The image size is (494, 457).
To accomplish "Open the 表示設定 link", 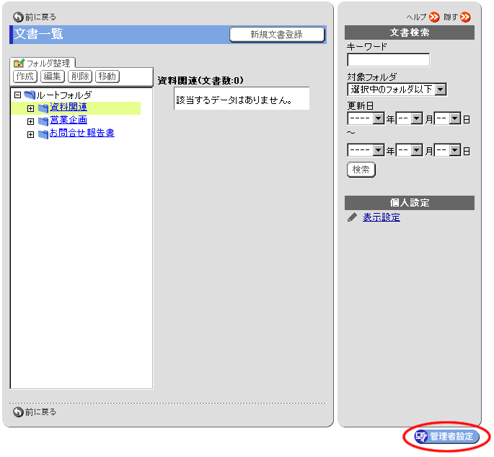I will [381, 217].
